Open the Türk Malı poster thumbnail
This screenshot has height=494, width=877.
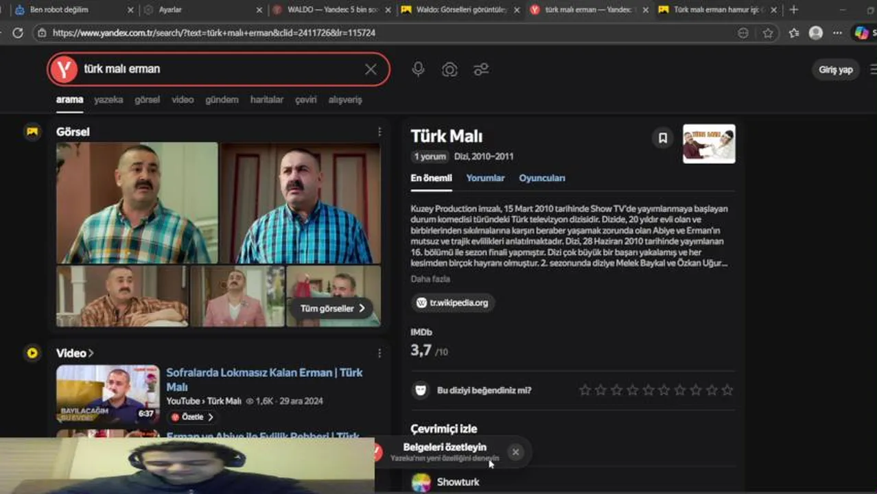click(709, 144)
